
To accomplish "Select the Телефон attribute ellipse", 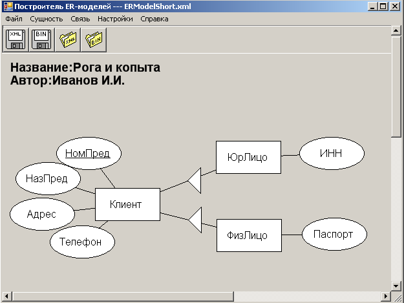I will coord(82,242).
